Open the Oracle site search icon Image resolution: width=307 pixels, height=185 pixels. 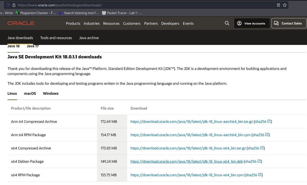tap(227, 23)
